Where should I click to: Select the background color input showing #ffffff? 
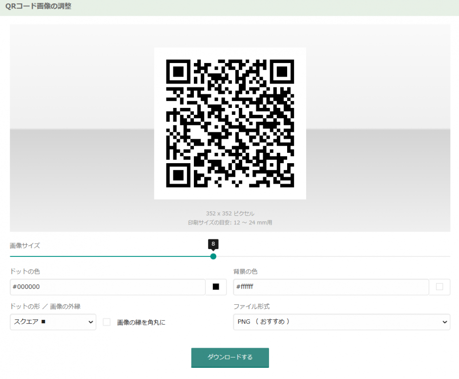tap(332, 287)
